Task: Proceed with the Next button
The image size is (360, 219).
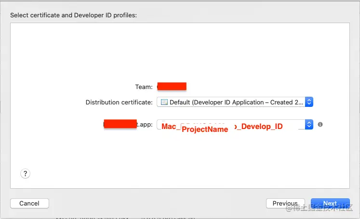Action: point(330,204)
